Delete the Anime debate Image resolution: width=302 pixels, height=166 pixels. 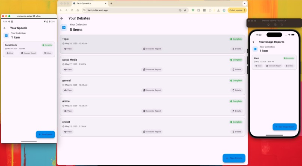point(236,111)
